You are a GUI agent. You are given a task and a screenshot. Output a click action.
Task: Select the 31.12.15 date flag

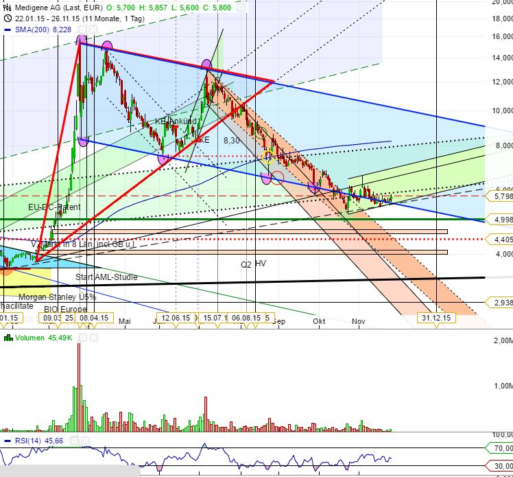(436, 318)
